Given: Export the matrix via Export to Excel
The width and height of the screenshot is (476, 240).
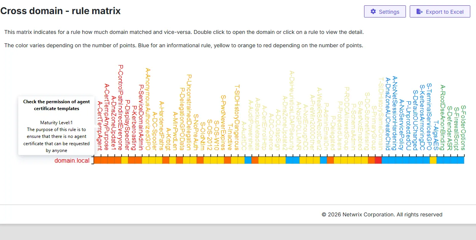Looking at the screenshot, I should point(440,11).
